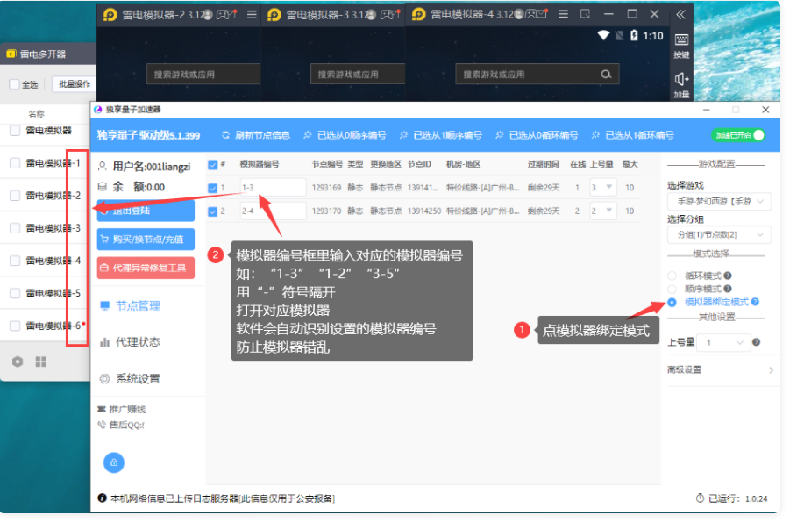Click help icon next to 顺序模式
Screen dimensions: 797x523
[x=728, y=289]
